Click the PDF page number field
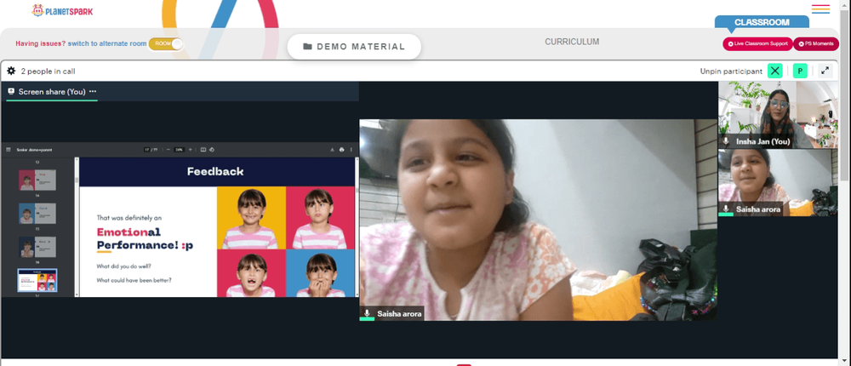This screenshot has width=851, height=366. [147, 149]
